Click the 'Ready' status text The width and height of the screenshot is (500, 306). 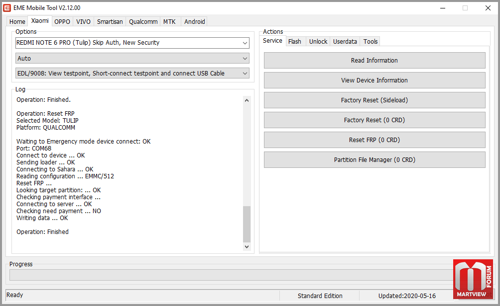(14, 295)
